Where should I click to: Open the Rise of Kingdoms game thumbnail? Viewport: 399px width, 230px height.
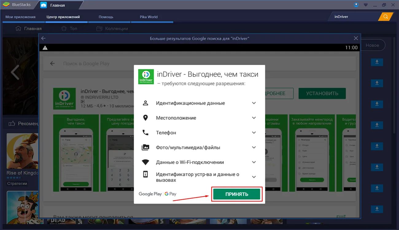(22, 151)
